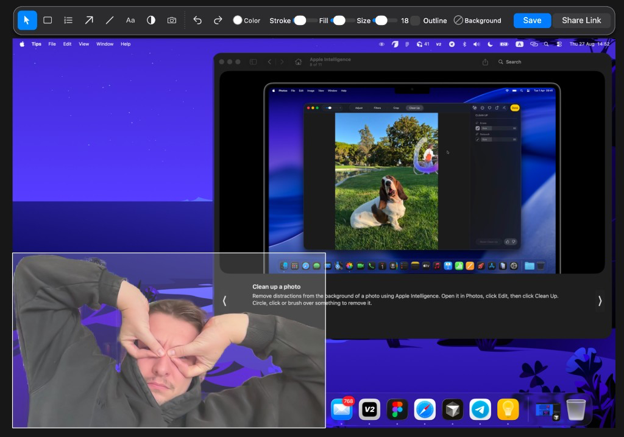Go back in the Tips window
624x437 pixels.
point(270,61)
